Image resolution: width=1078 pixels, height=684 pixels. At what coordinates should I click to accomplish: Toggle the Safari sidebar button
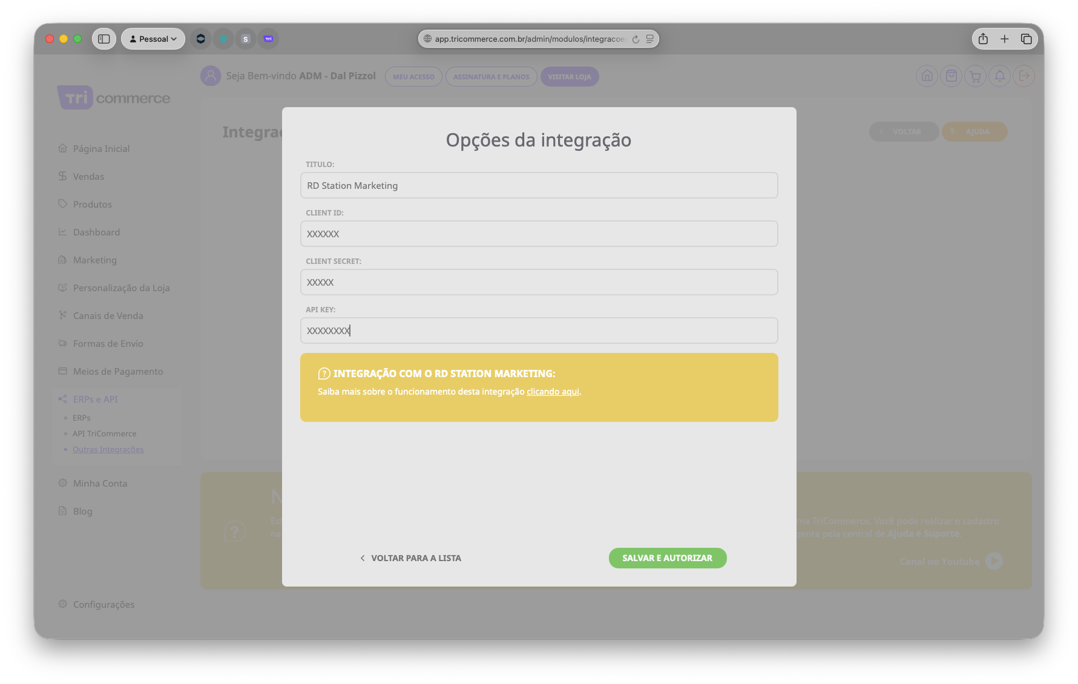point(104,39)
